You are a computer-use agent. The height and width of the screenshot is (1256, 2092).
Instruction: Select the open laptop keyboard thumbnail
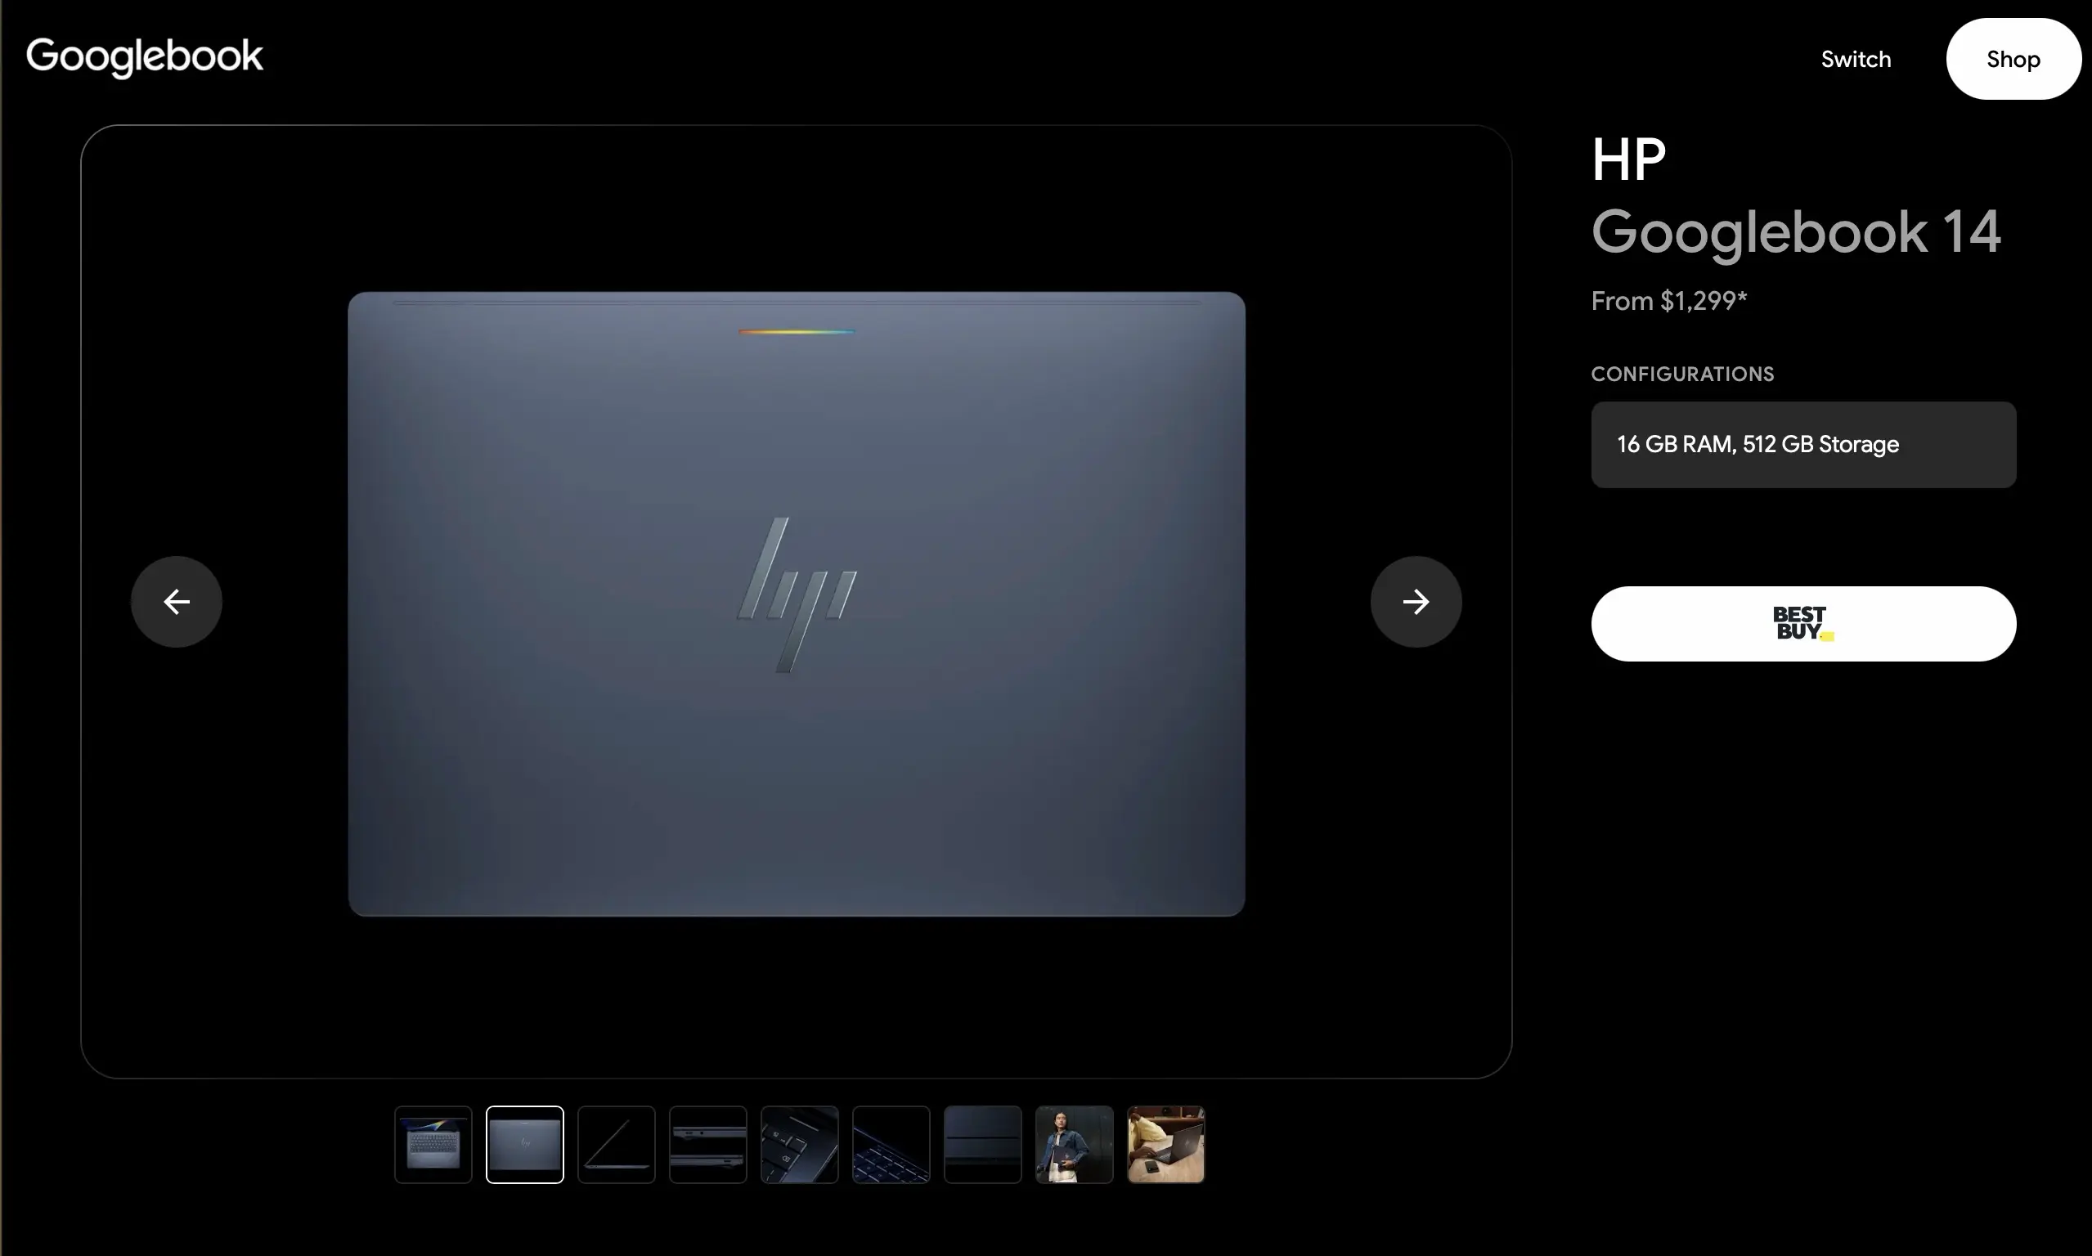[433, 1144]
